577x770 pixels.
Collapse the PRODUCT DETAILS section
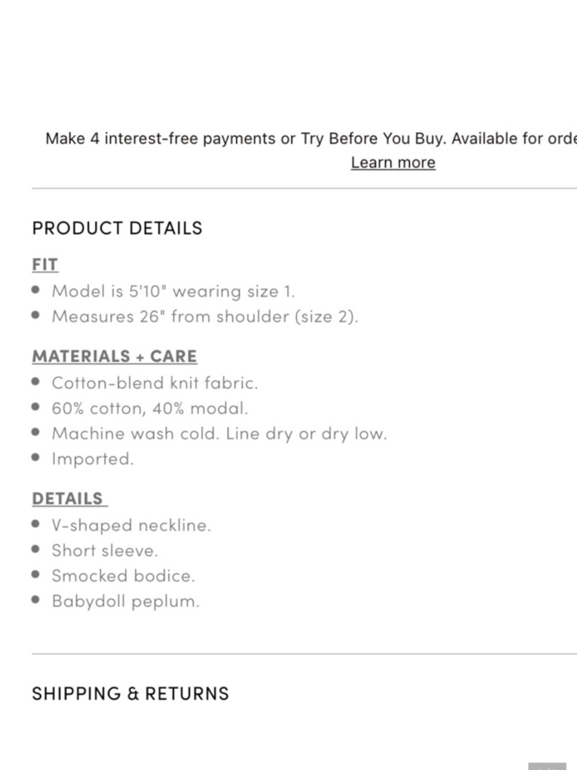click(117, 228)
